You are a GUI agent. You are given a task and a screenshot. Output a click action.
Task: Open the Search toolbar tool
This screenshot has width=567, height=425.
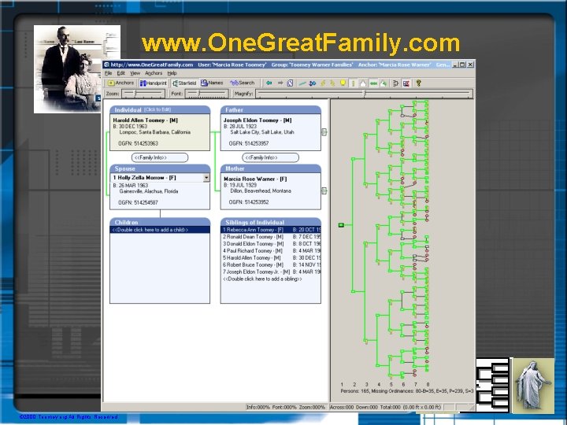(243, 83)
